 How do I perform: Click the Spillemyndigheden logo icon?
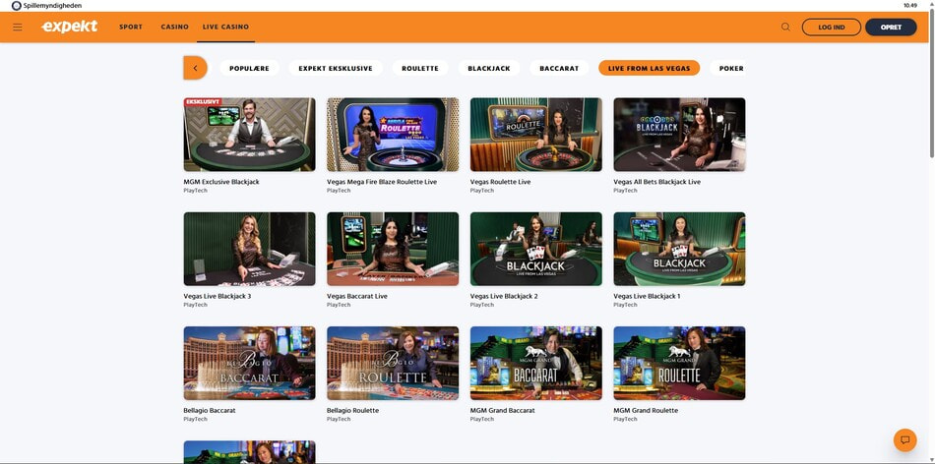(16, 5)
